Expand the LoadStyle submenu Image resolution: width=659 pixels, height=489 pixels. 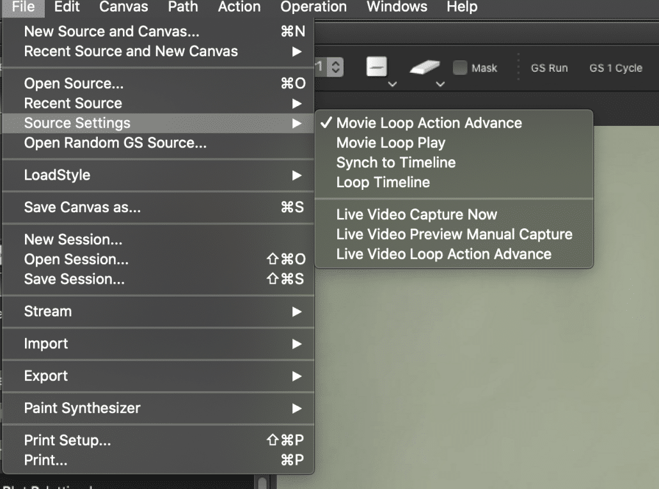point(58,175)
